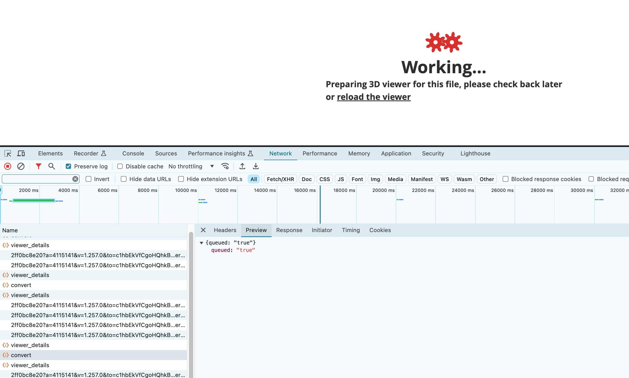Open network search magnifier
The width and height of the screenshot is (629, 378).
(52, 166)
